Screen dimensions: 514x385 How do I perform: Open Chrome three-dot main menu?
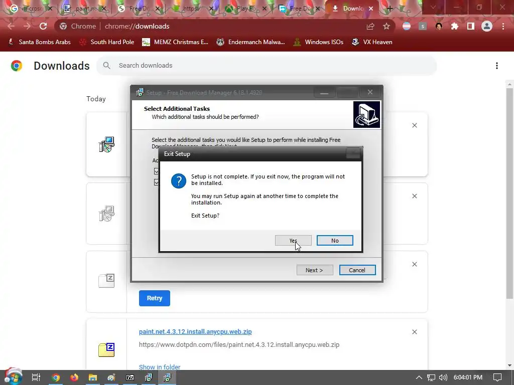point(503,26)
